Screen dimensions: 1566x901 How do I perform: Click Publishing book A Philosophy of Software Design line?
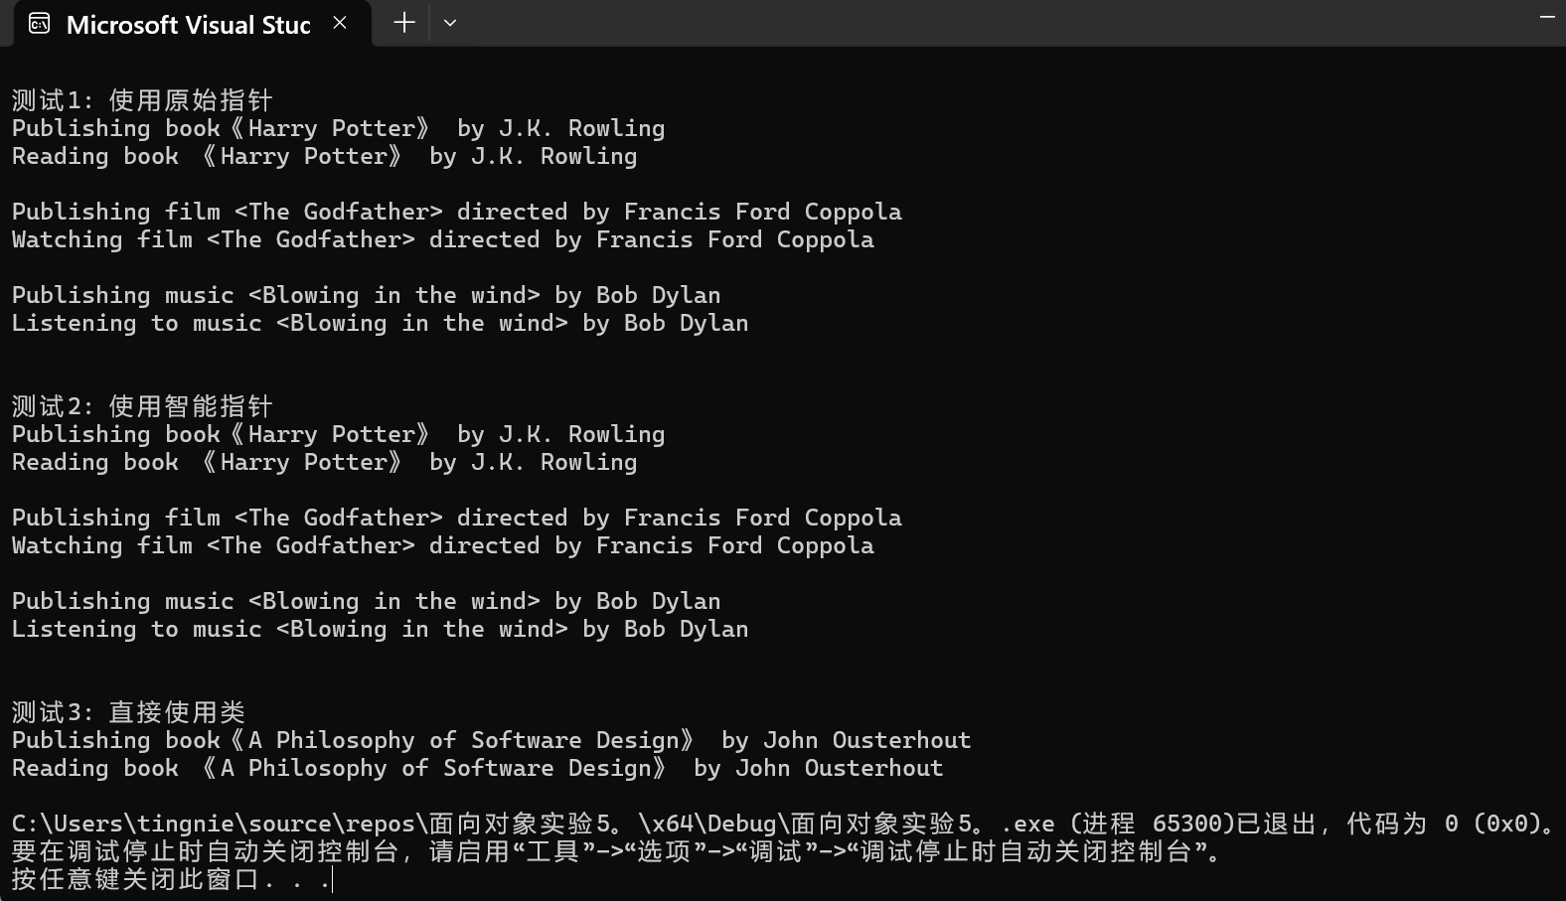point(491,740)
